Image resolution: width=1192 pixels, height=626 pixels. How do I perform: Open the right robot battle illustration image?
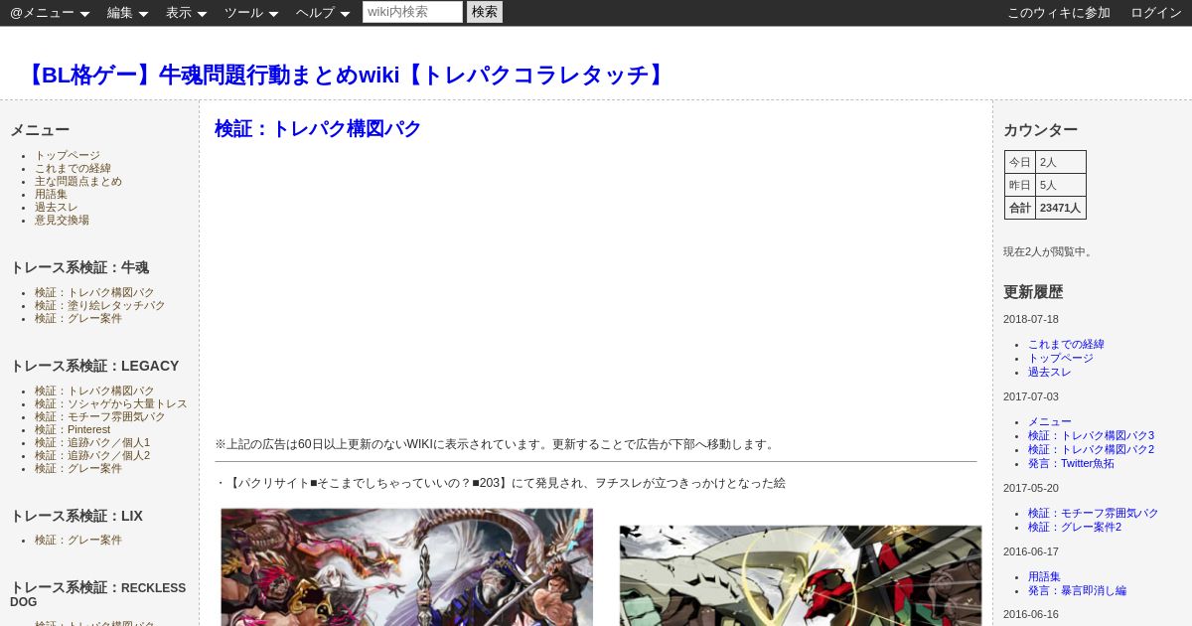coord(801,575)
